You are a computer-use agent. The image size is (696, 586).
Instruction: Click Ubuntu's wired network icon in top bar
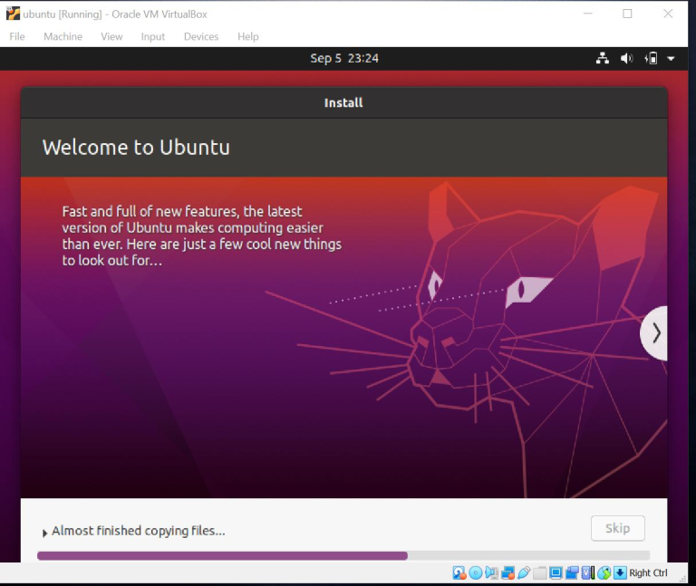[603, 59]
